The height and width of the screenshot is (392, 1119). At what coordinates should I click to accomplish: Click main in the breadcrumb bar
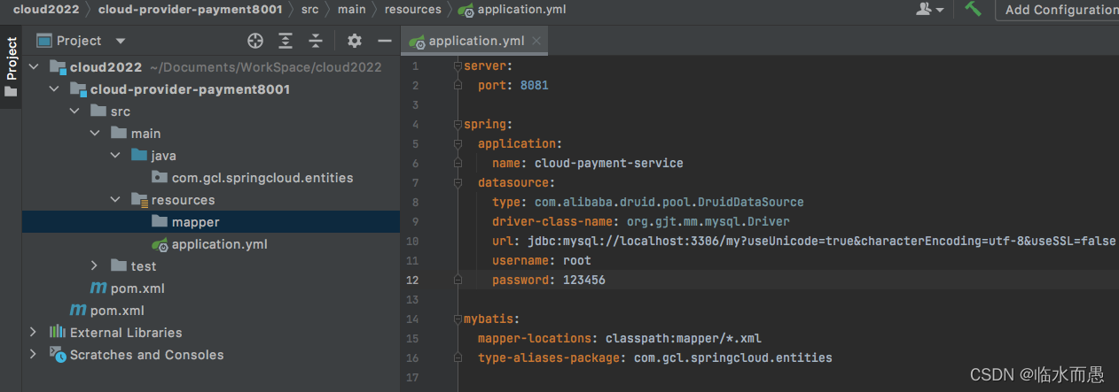351,10
